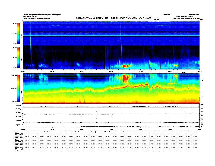Click the WIND/WAVES Summary Plot title
This screenshot has height=166, width=215.
pyautogui.click(x=113, y=18)
